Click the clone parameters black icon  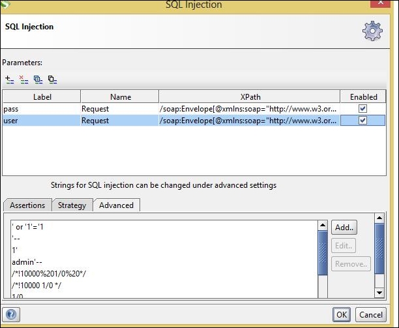52,80
